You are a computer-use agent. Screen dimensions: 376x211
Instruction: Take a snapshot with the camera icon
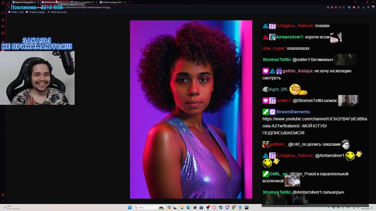point(332,7)
